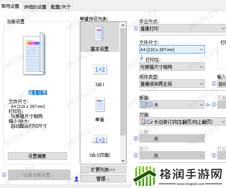The width and height of the screenshot is (226, 188).
Task: Open info icon left of 装订
Action: (x=136, y=155)
